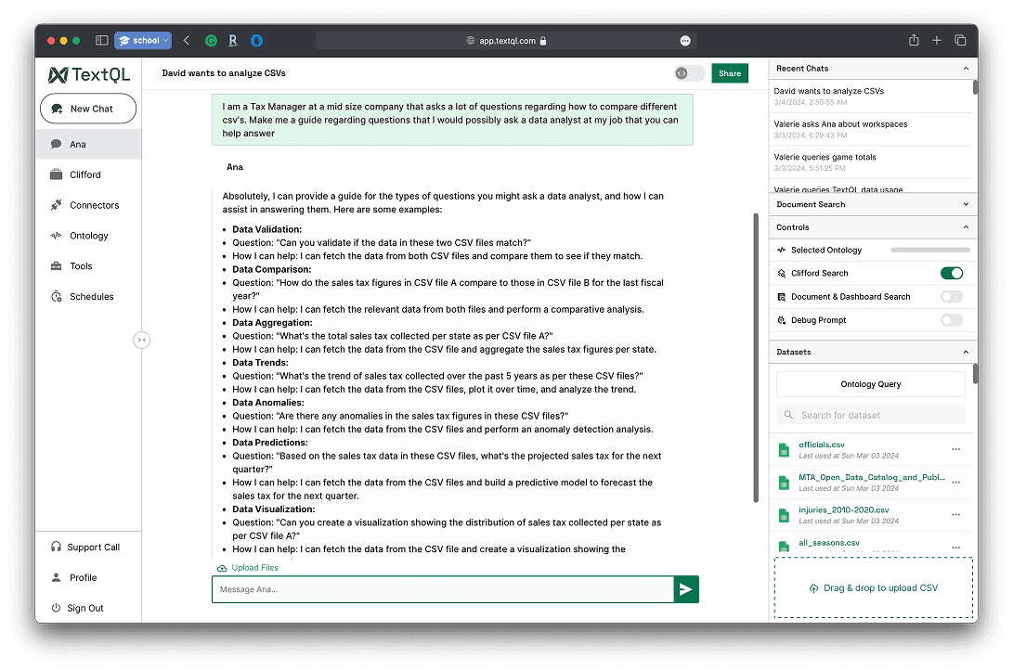Click the Datasets list scrollbar
This screenshot has height=670, width=1013.
[x=975, y=374]
